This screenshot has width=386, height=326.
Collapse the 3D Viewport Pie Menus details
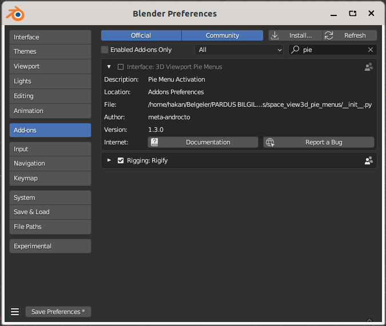click(x=109, y=67)
